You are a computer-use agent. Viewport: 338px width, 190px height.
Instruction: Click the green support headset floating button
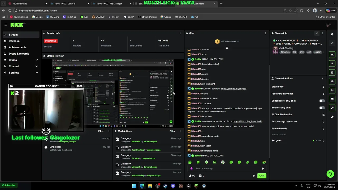330,174
